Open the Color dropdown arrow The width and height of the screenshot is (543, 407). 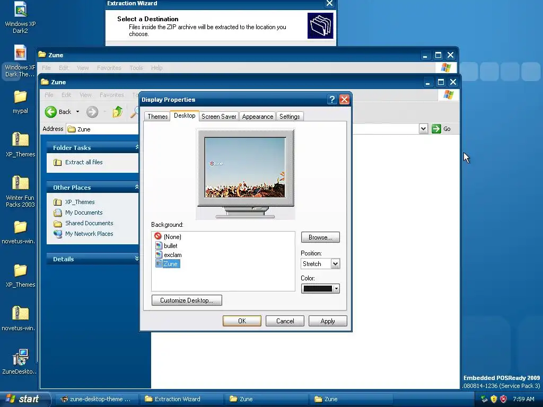pos(336,289)
